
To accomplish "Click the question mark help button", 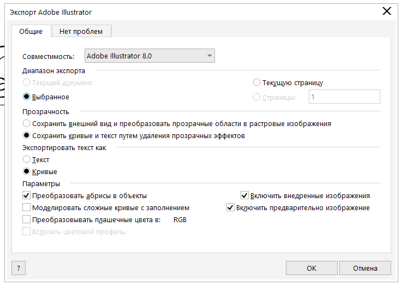I will pyautogui.click(x=19, y=268).
